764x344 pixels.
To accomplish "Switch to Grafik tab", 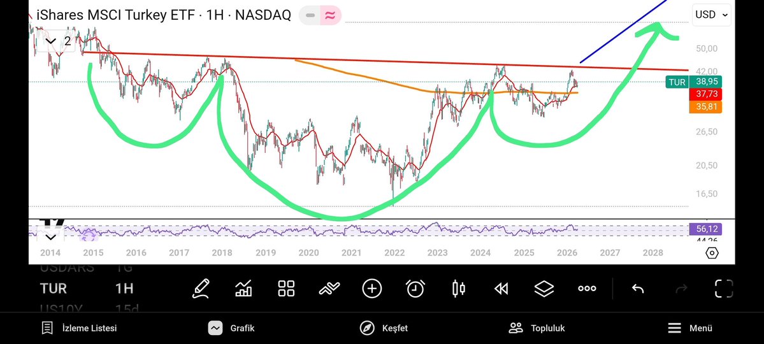I will 231,328.
